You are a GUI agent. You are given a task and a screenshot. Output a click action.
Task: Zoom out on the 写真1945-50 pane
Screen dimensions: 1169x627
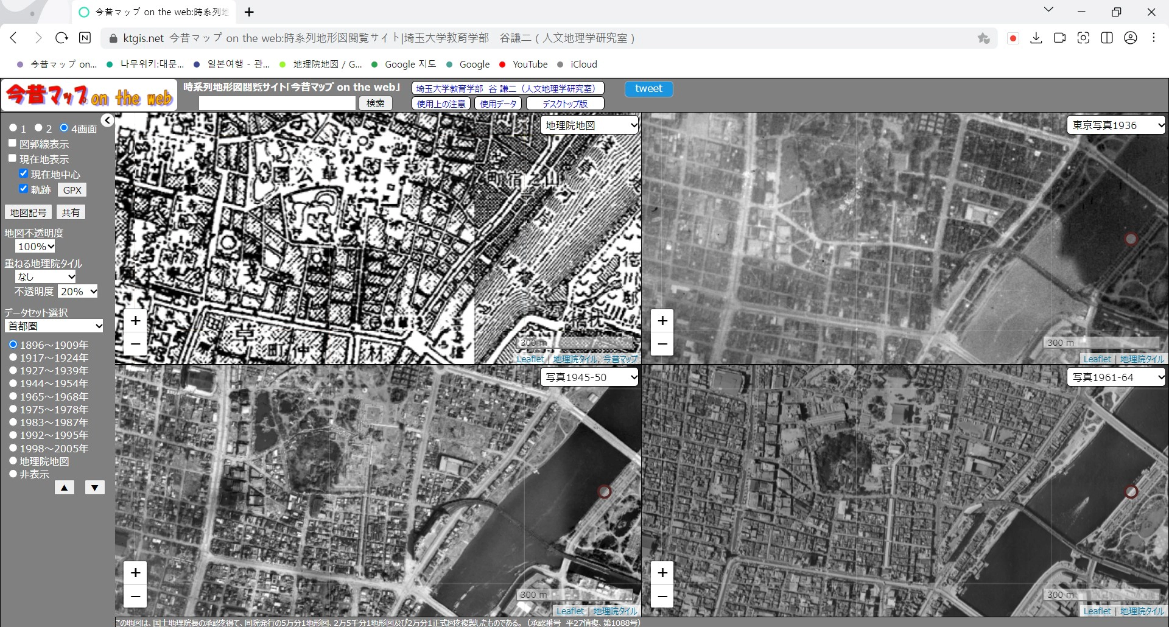tap(135, 596)
